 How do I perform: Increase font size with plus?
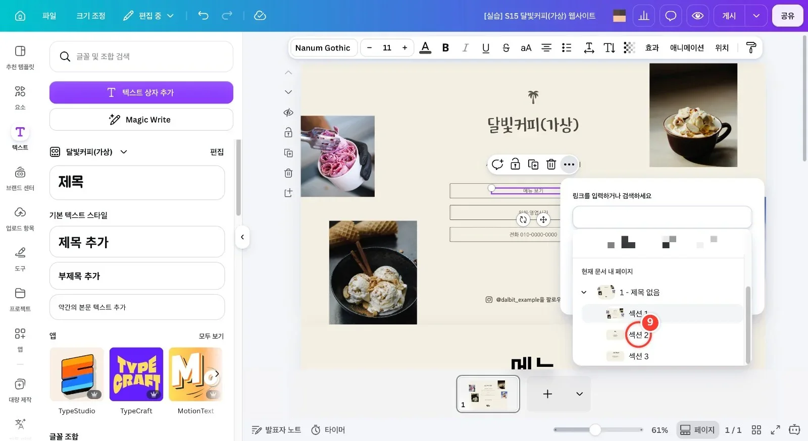pos(405,48)
